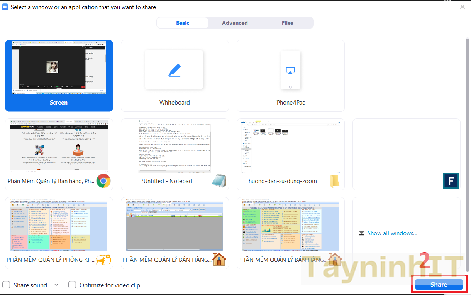Close the share selection dialog
This screenshot has height=295, width=471.
pyautogui.click(x=463, y=7)
